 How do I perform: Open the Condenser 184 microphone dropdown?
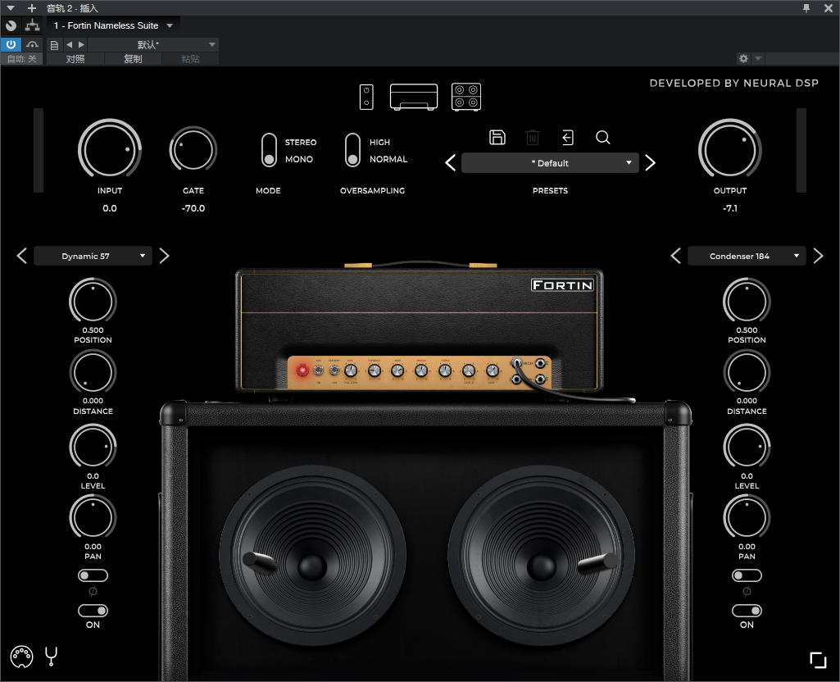click(x=747, y=256)
